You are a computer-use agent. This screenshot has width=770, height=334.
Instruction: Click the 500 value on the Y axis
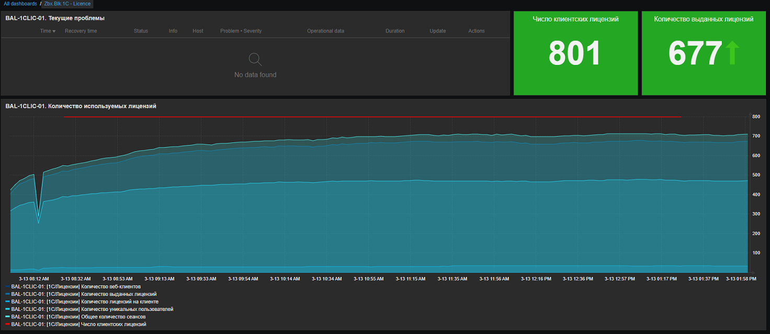coord(756,175)
